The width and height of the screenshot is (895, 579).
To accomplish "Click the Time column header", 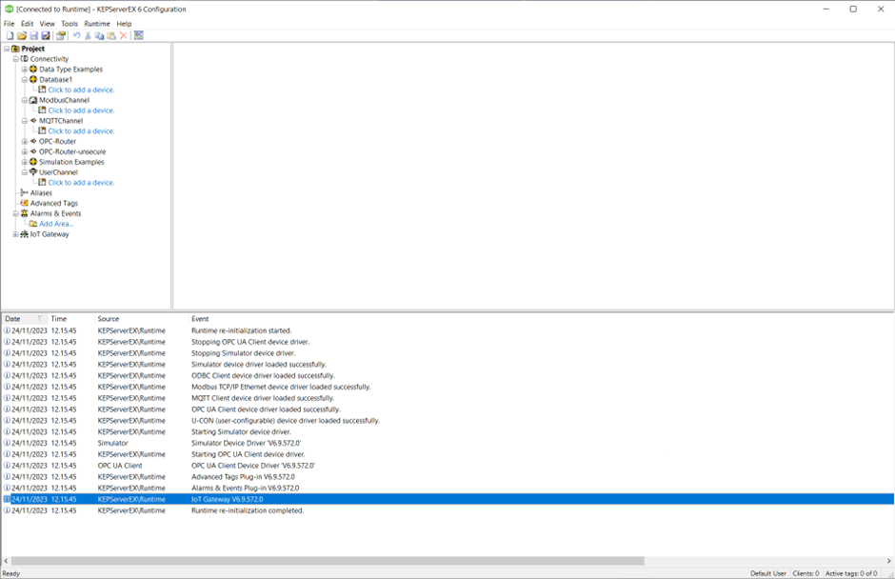I will (70, 319).
